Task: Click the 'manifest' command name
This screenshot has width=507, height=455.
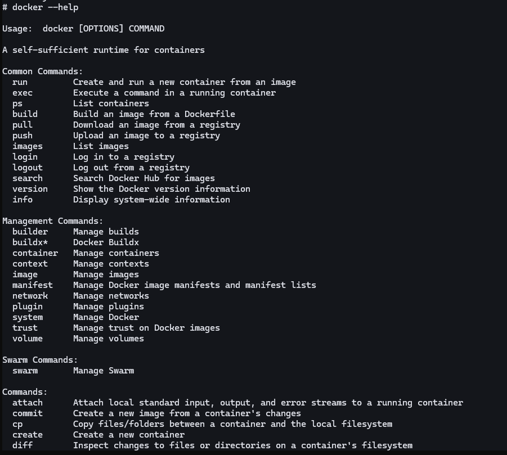Action: coord(33,285)
